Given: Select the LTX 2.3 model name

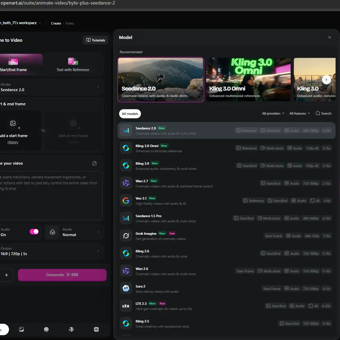Looking at the screenshot, I should click(x=141, y=303).
